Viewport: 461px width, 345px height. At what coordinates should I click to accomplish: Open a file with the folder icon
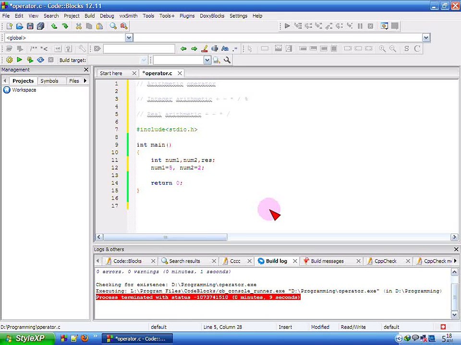(x=20, y=26)
